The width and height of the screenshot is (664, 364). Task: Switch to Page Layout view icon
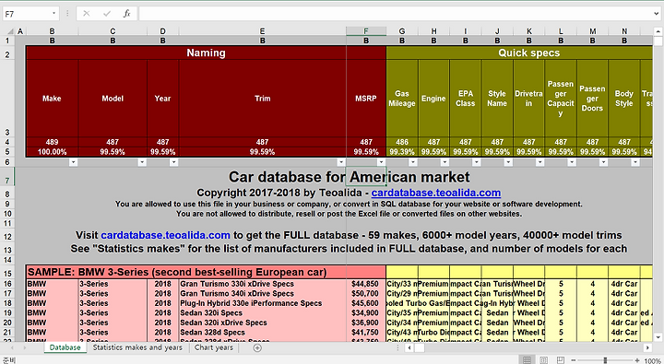coord(544,360)
